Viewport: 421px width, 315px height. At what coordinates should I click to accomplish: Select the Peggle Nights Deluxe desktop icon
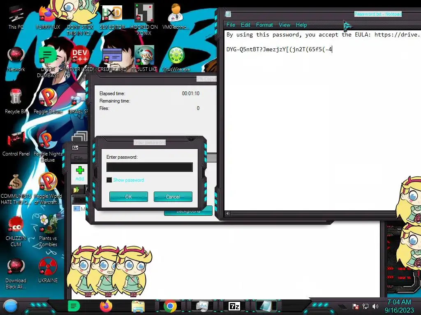(x=48, y=146)
